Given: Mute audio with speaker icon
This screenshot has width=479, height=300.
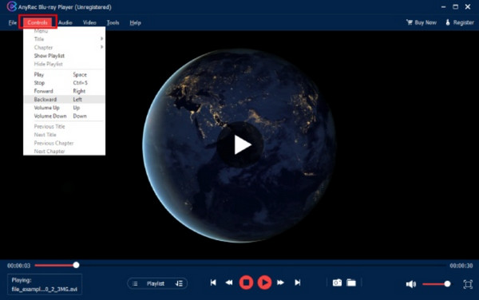Looking at the screenshot, I should coord(411,284).
